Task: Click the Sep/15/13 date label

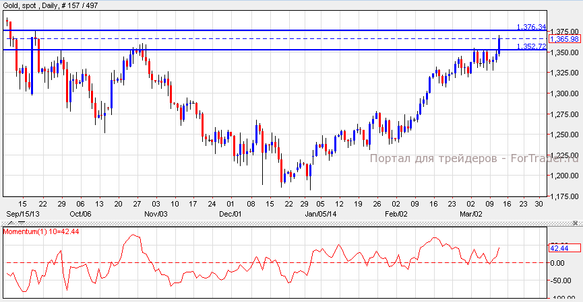Action: (x=20, y=213)
